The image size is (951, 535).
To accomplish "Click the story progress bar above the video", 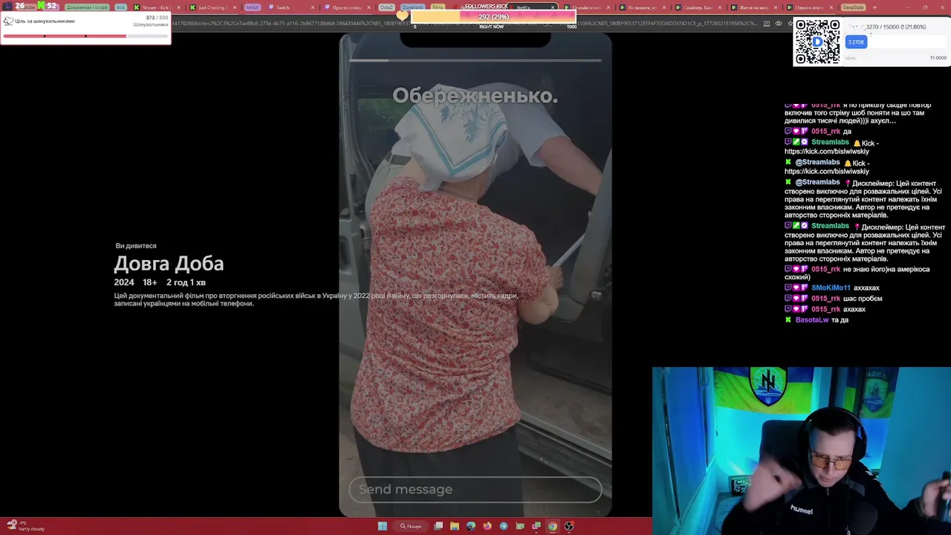I will click(475, 60).
